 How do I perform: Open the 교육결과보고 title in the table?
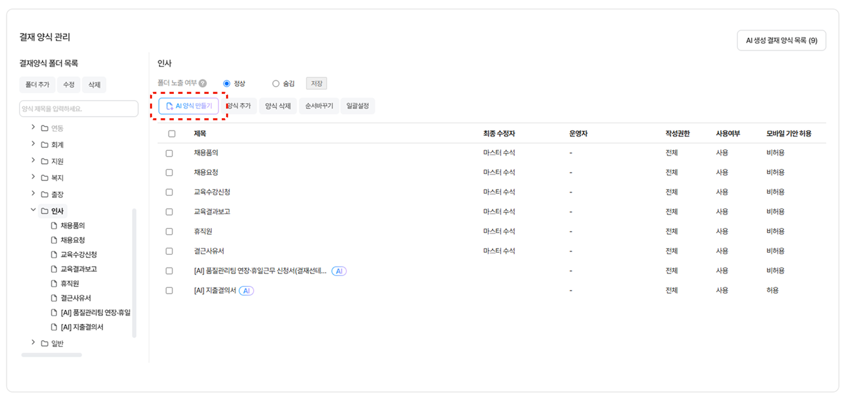pos(212,212)
